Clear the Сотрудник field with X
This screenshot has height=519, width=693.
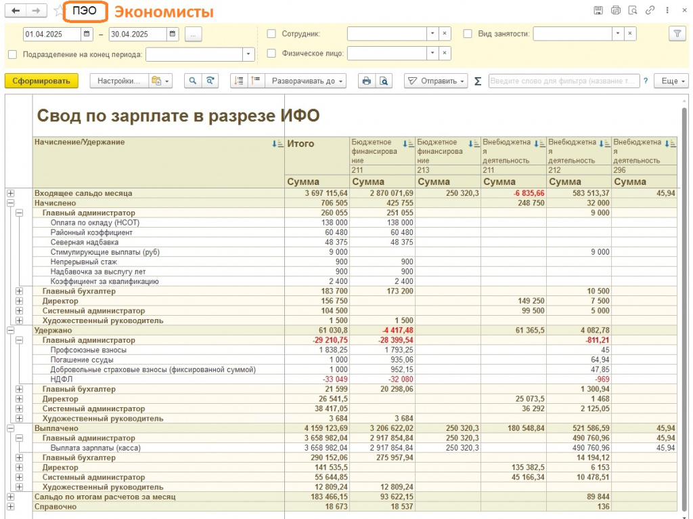tap(445, 33)
